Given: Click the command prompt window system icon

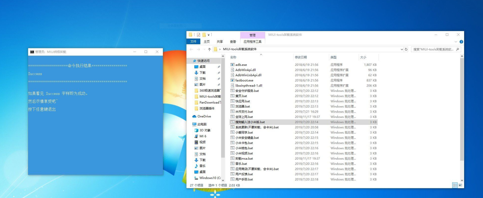Looking at the screenshot, I should (x=32, y=52).
